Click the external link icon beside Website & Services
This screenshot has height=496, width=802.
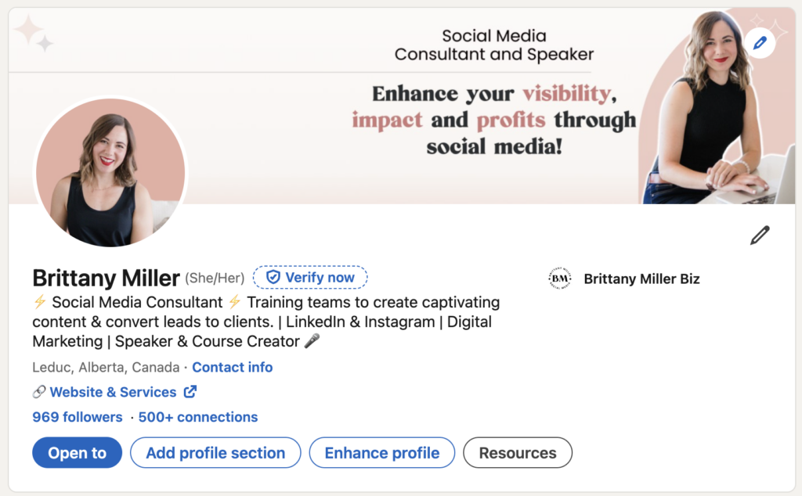190,392
